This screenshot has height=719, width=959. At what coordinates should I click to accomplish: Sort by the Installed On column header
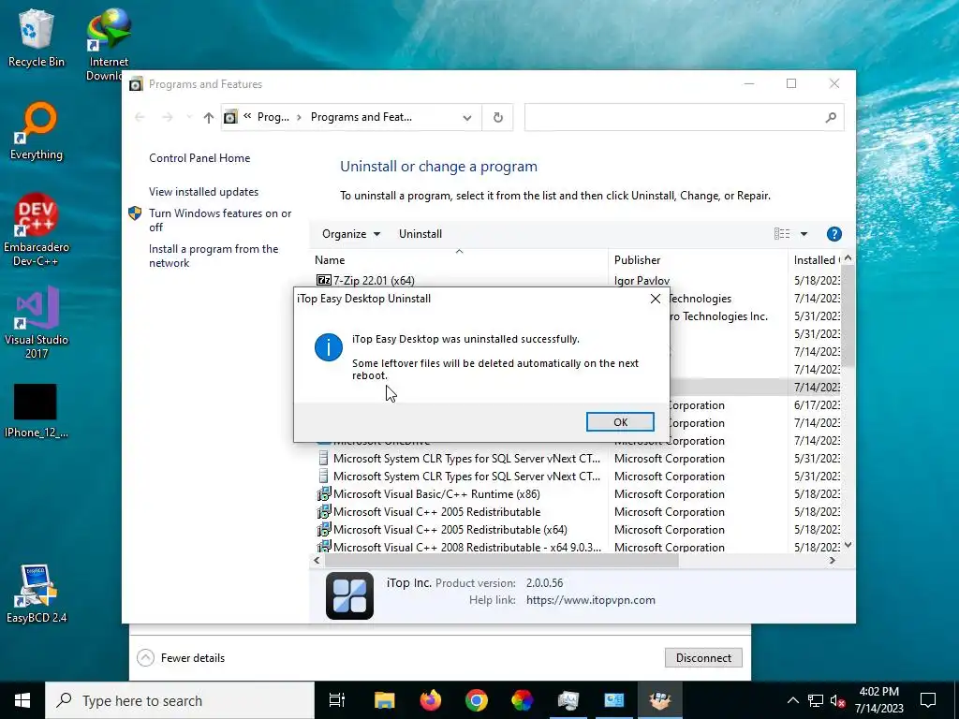(x=816, y=260)
